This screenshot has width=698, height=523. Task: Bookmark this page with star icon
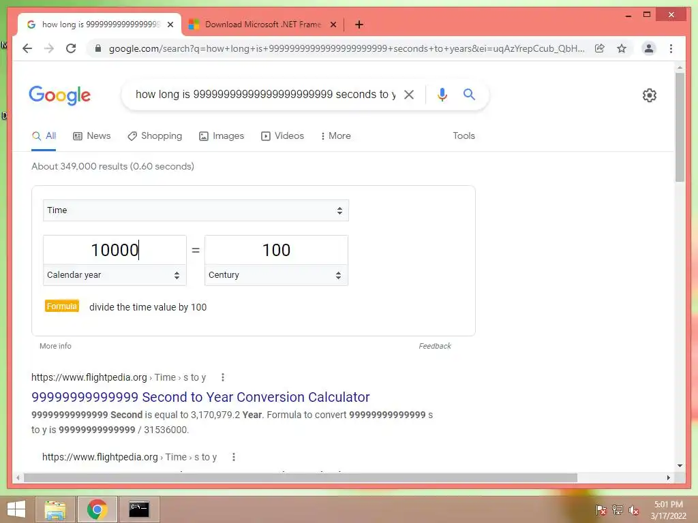(622, 48)
